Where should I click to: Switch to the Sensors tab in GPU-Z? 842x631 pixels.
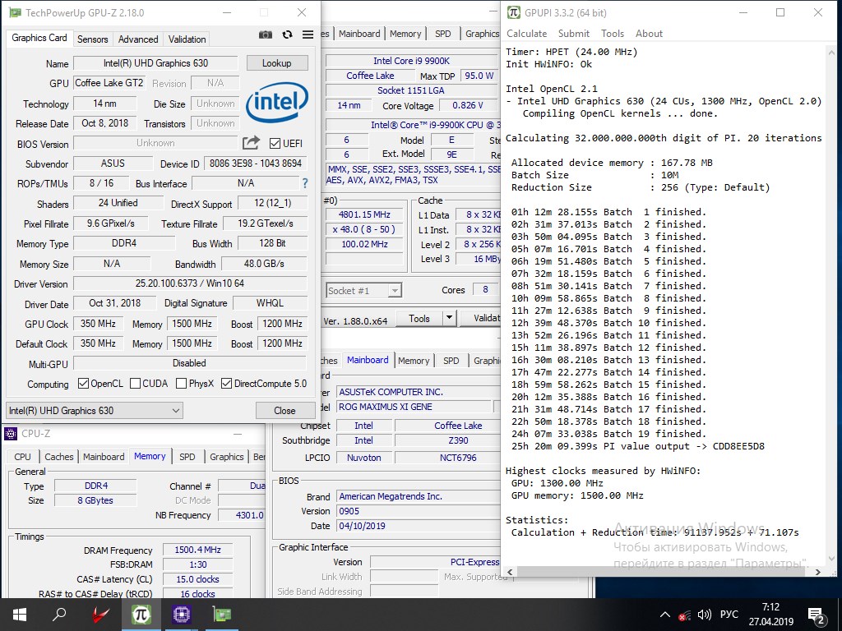92,39
